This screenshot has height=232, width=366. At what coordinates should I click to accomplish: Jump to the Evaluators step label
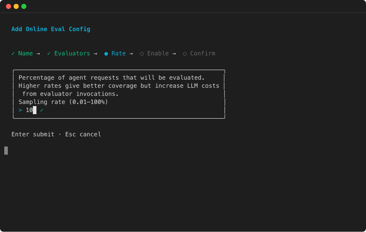coord(72,53)
